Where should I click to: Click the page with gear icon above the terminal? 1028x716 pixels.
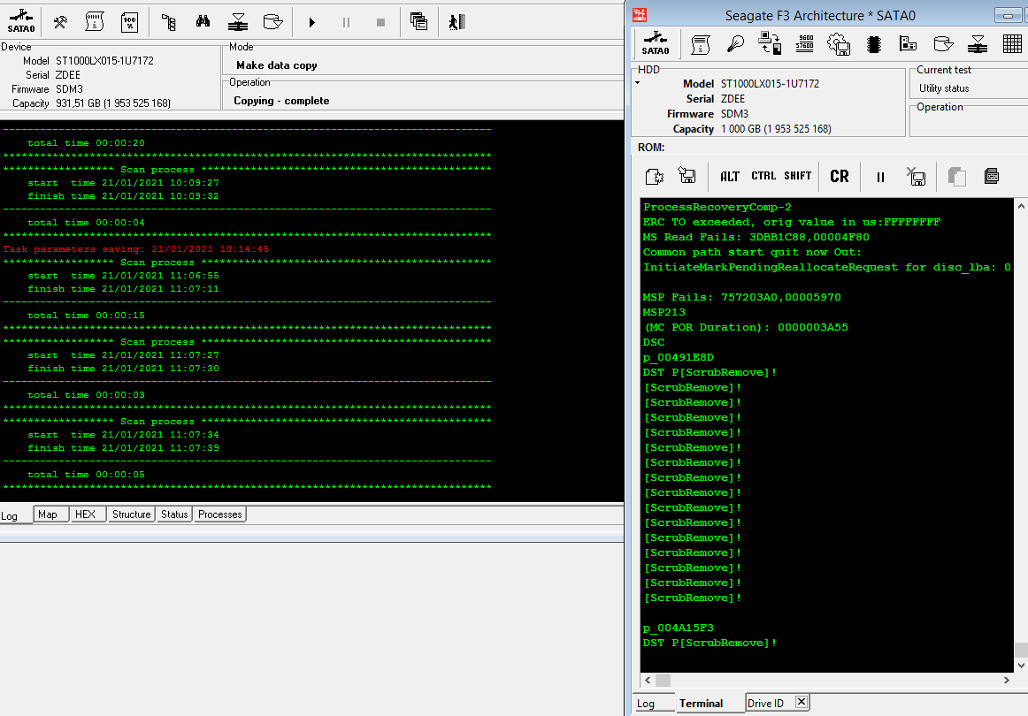[x=655, y=176]
